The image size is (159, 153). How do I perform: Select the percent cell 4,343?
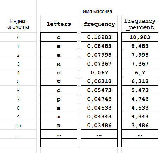(x=140, y=116)
